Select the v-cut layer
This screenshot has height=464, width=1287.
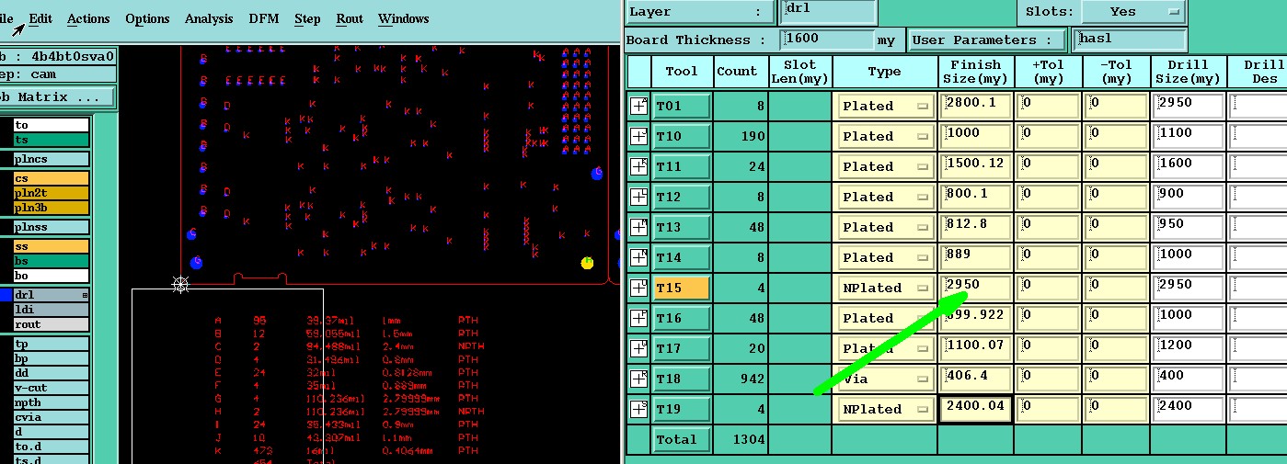[52, 388]
